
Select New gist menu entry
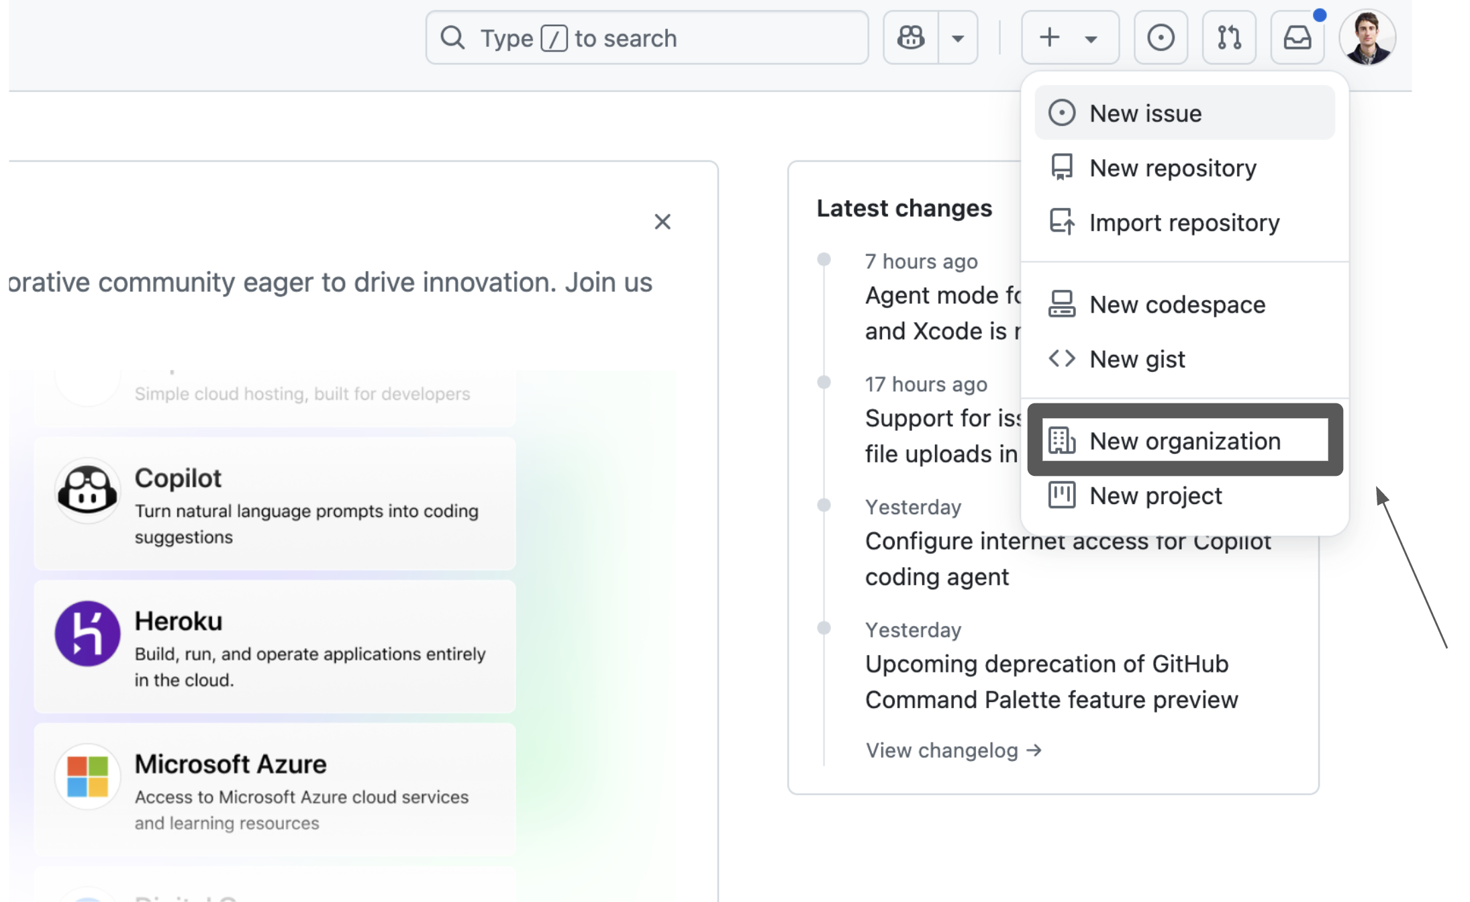(1185, 359)
